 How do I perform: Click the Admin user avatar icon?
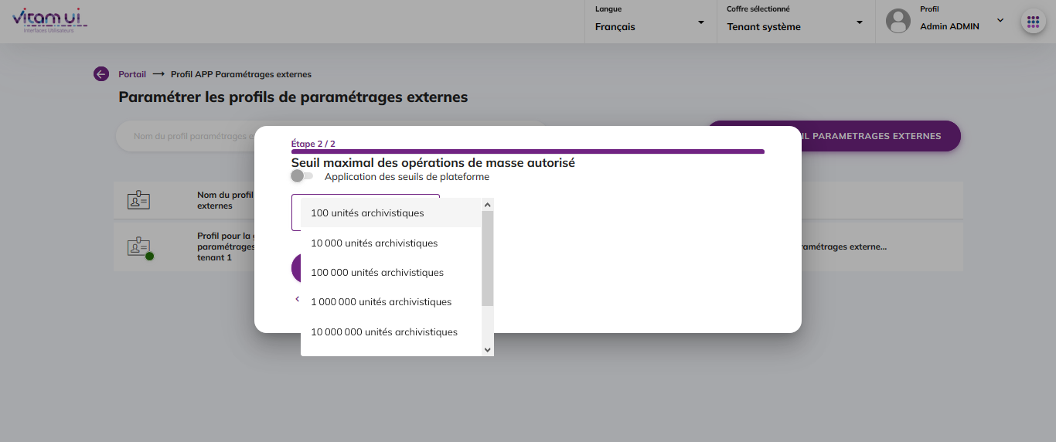pos(898,22)
